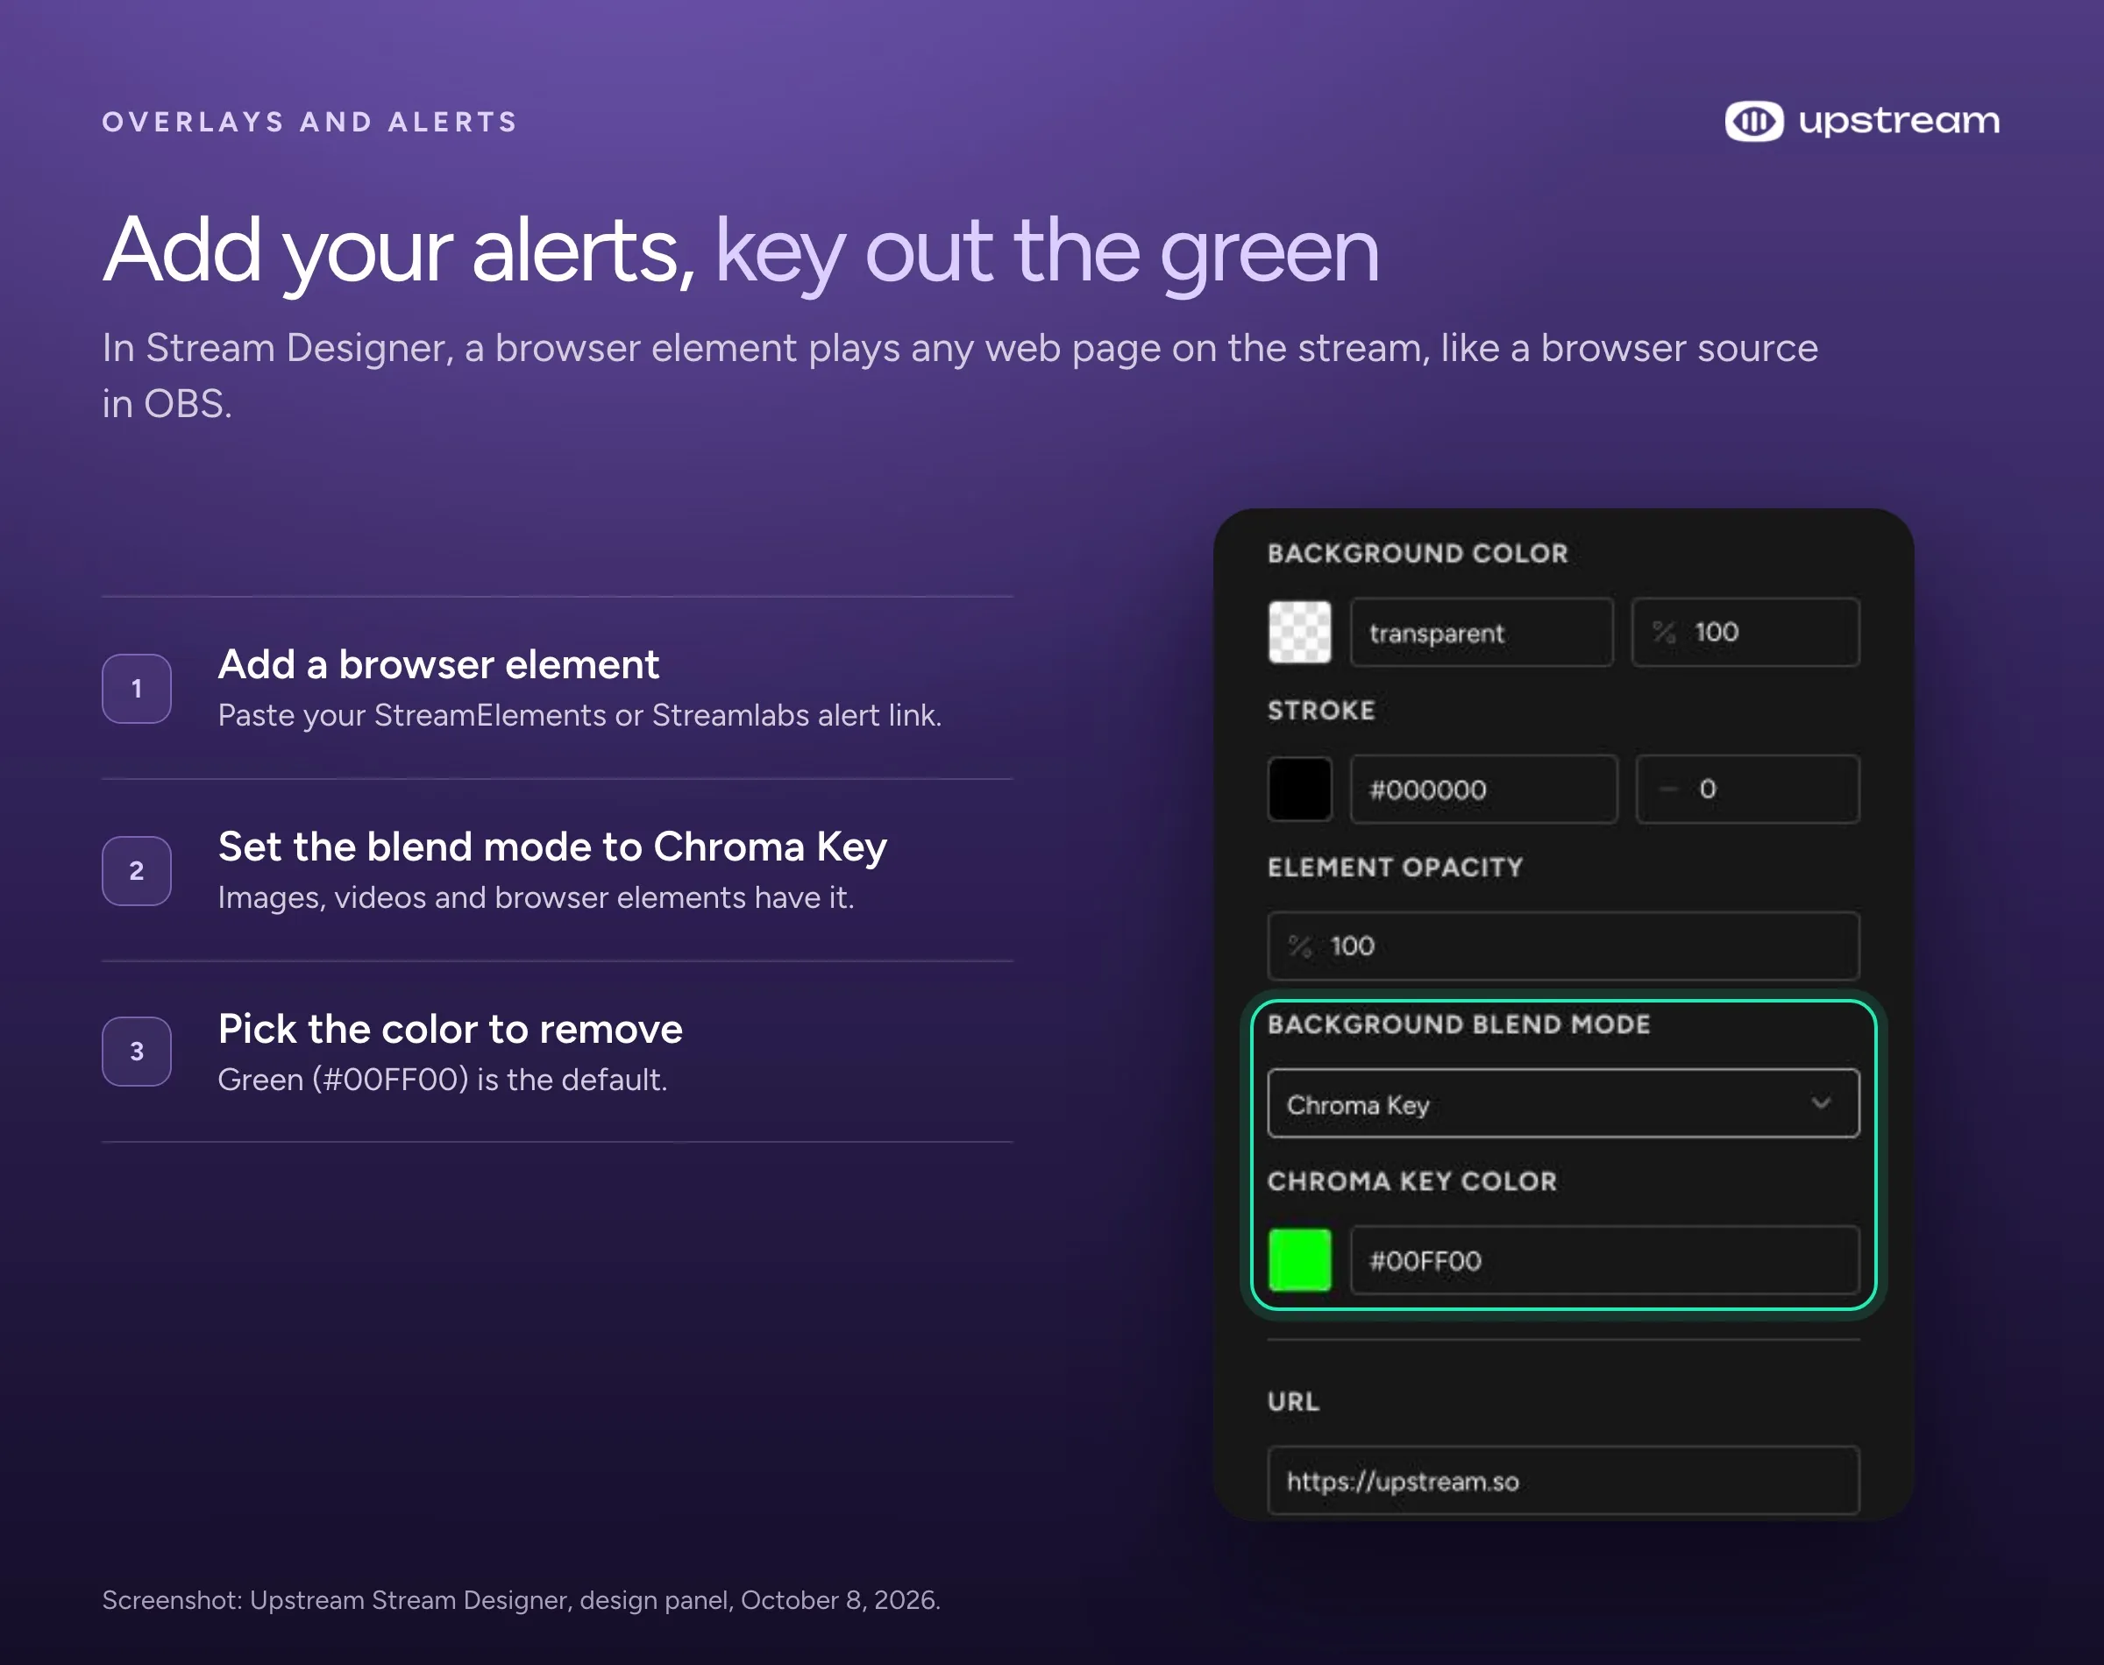Click the 'upstream' wordmark text
This screenshot has width=2104, height=1665.
[x=1897, y=122]
